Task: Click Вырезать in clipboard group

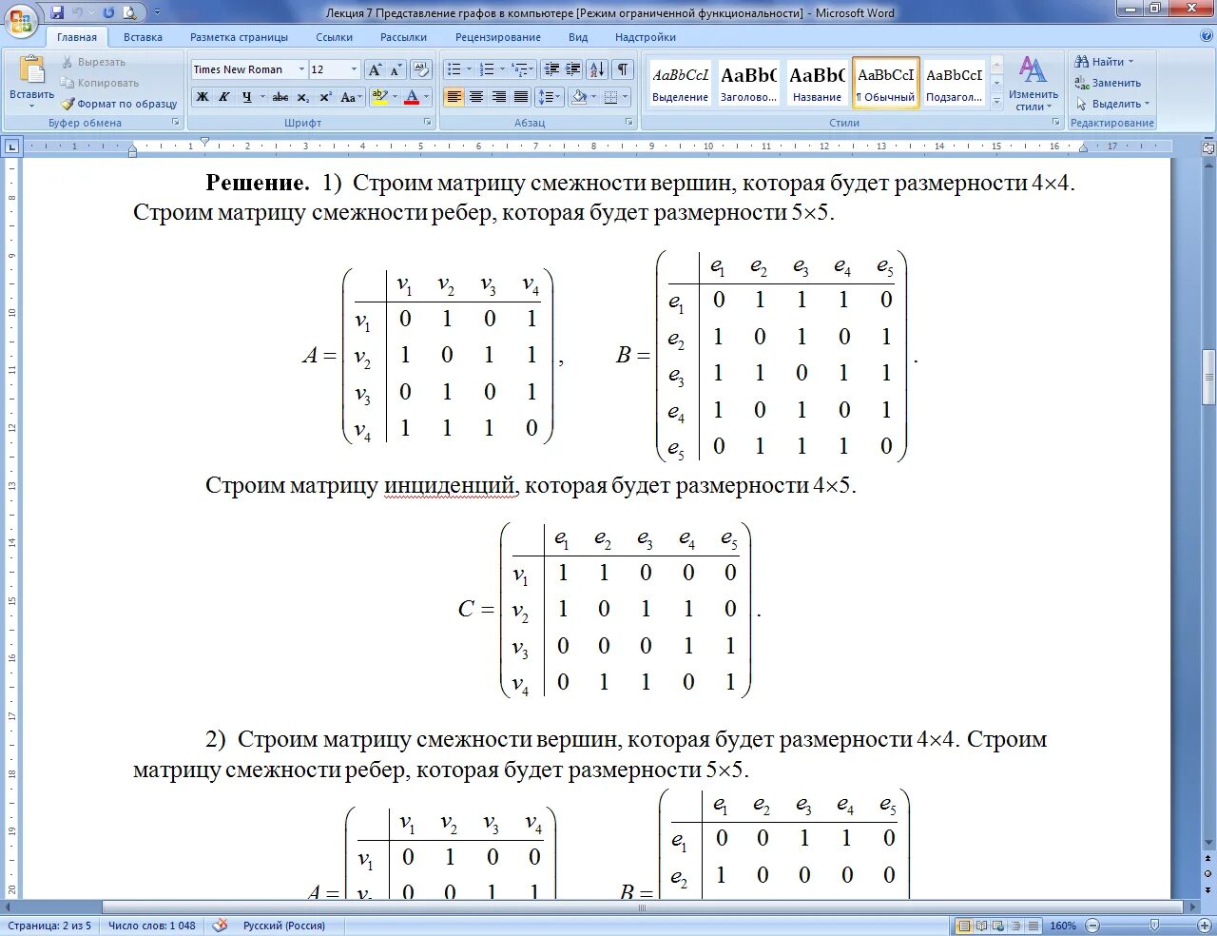Action: tap(93, 62)
